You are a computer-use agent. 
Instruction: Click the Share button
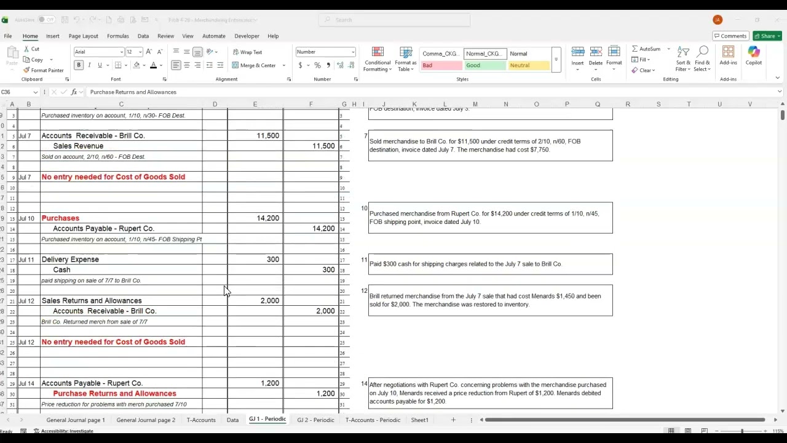point(767,36)
